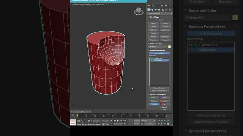Open the Create tab in command panel
Image resolution: width=243 pixels, height=136 pixels.
149,6
